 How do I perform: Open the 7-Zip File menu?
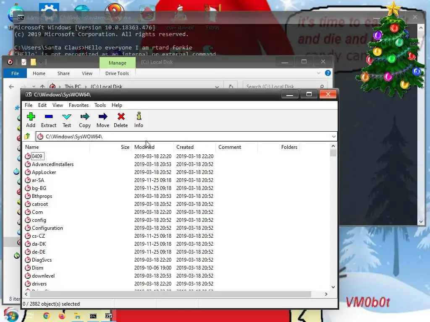point(29,105)
